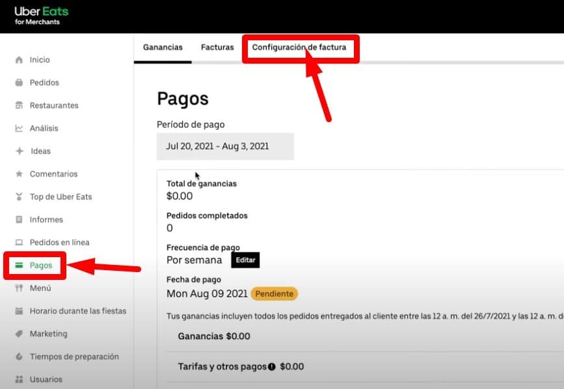This screenshot has width=564, height=389.
Task: Open the Ideas section
Action: [40, 151]
